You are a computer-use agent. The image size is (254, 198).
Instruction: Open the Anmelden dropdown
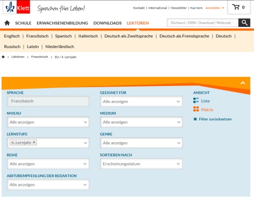click(x=215, y=8)
